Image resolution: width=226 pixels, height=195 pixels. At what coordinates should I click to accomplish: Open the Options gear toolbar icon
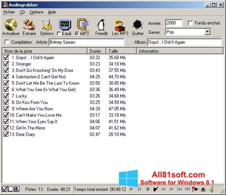point(47,25)
